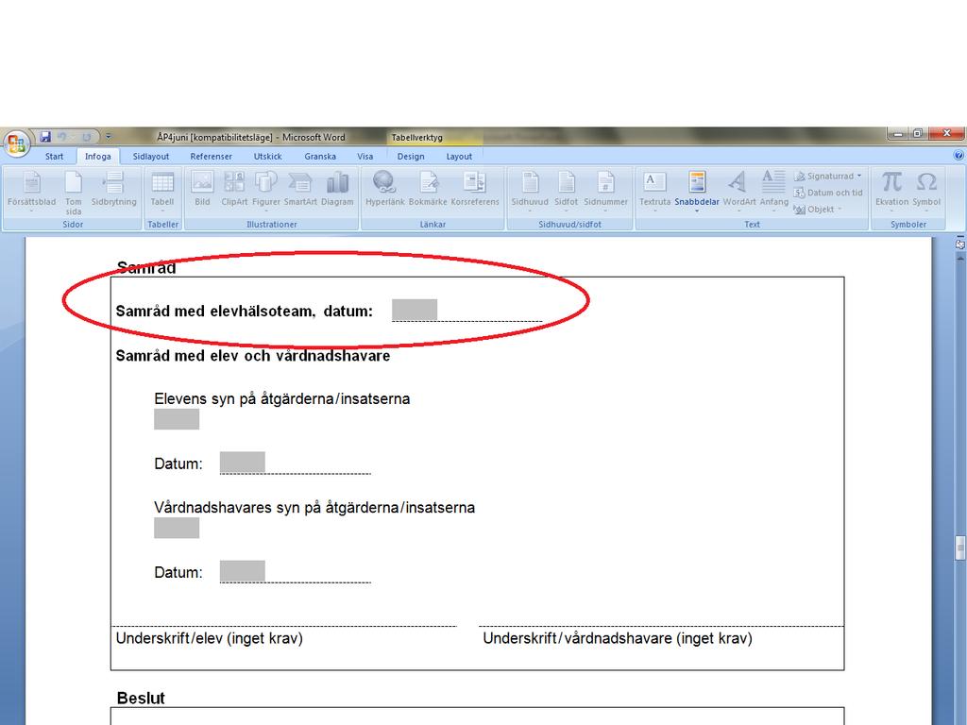This screenshot has width=967, height=725.
Task: Open the Symbol menu
Action: pos(926,192)
